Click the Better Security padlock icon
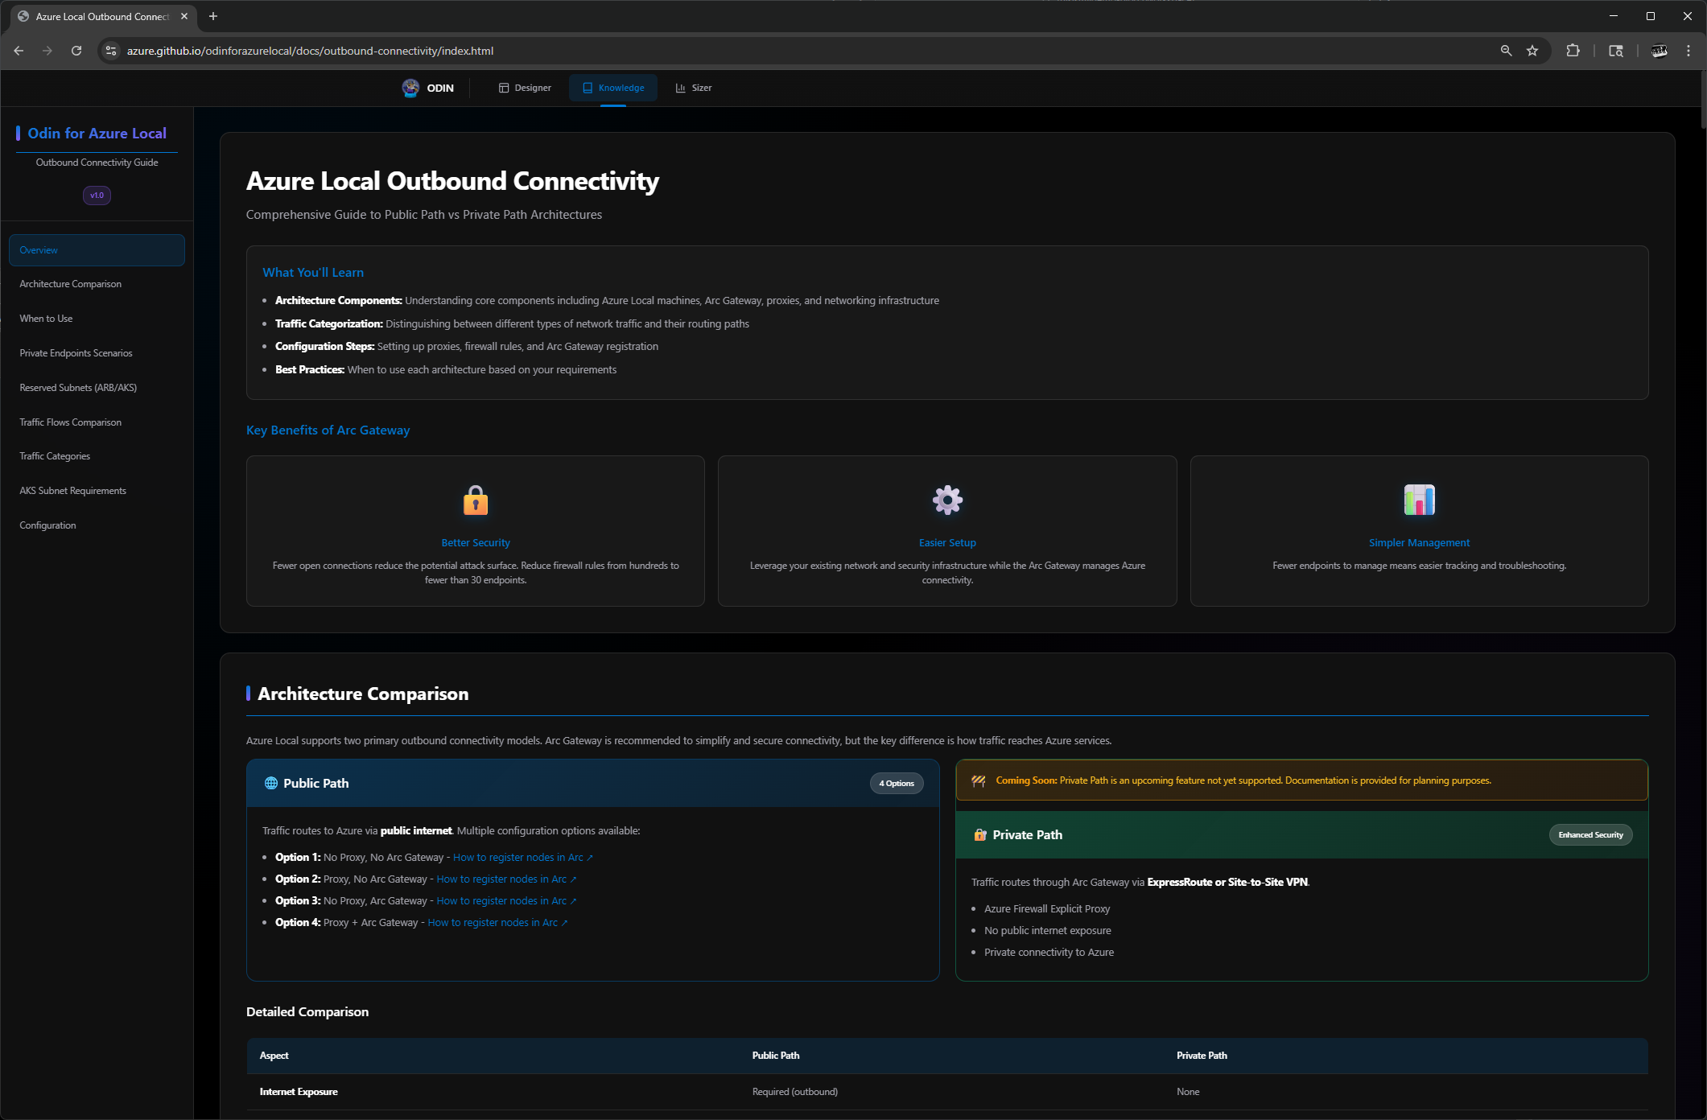Image resolution: width=1707 pixels, height=1120 pixels. pyautogui.click(x=476, y=500)
